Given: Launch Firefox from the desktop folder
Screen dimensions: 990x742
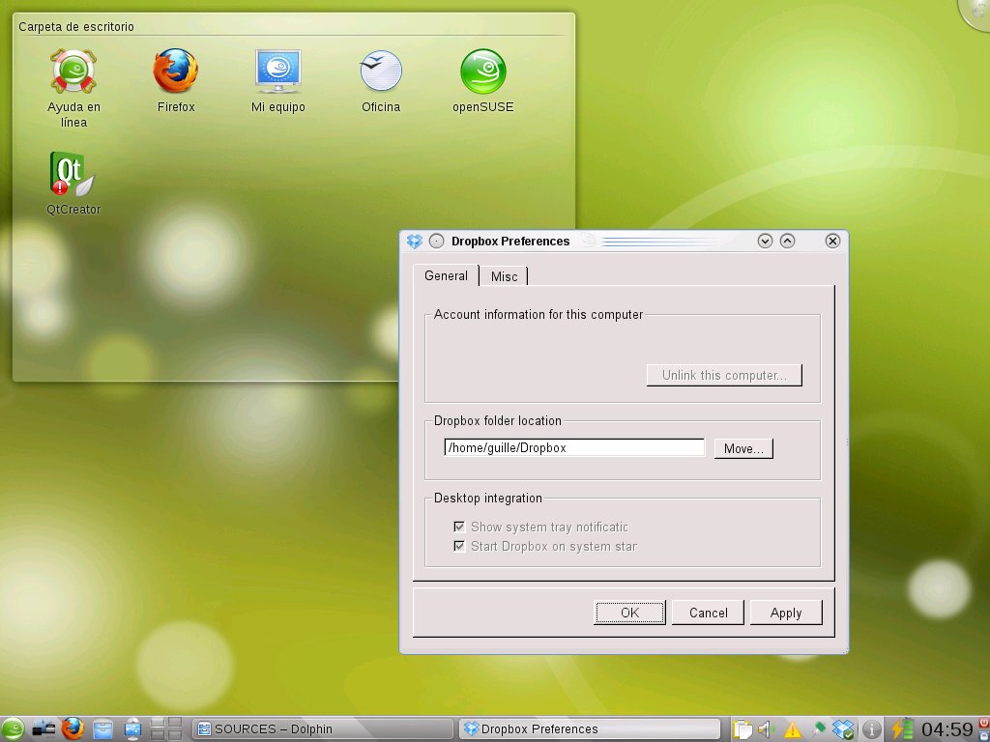Looking at the screenshot, I should (176, 81).
